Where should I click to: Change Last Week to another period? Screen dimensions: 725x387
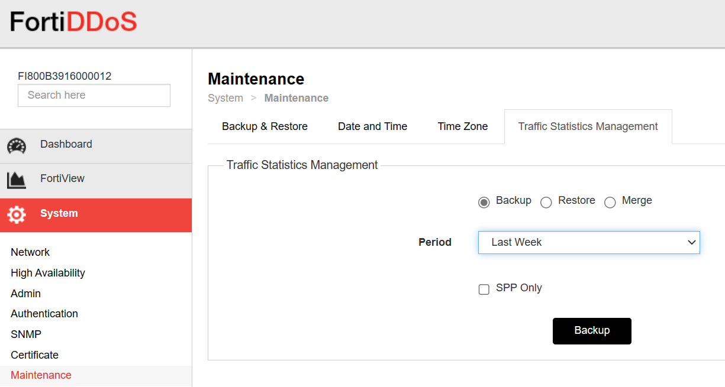coord(589,242)
